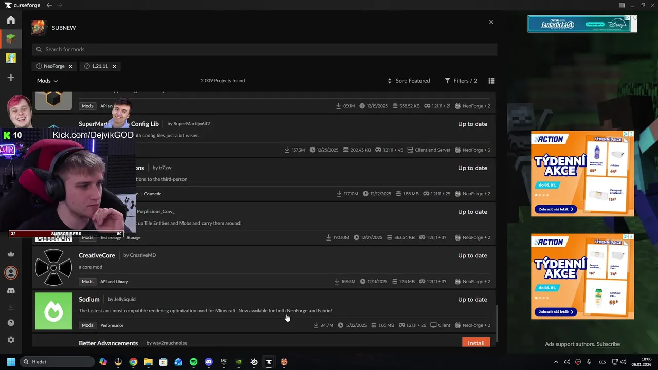This screenshot has width=658, height=370.
Task: Open the SUBNEW modpack thumbnail
Action: pos(39,28)
